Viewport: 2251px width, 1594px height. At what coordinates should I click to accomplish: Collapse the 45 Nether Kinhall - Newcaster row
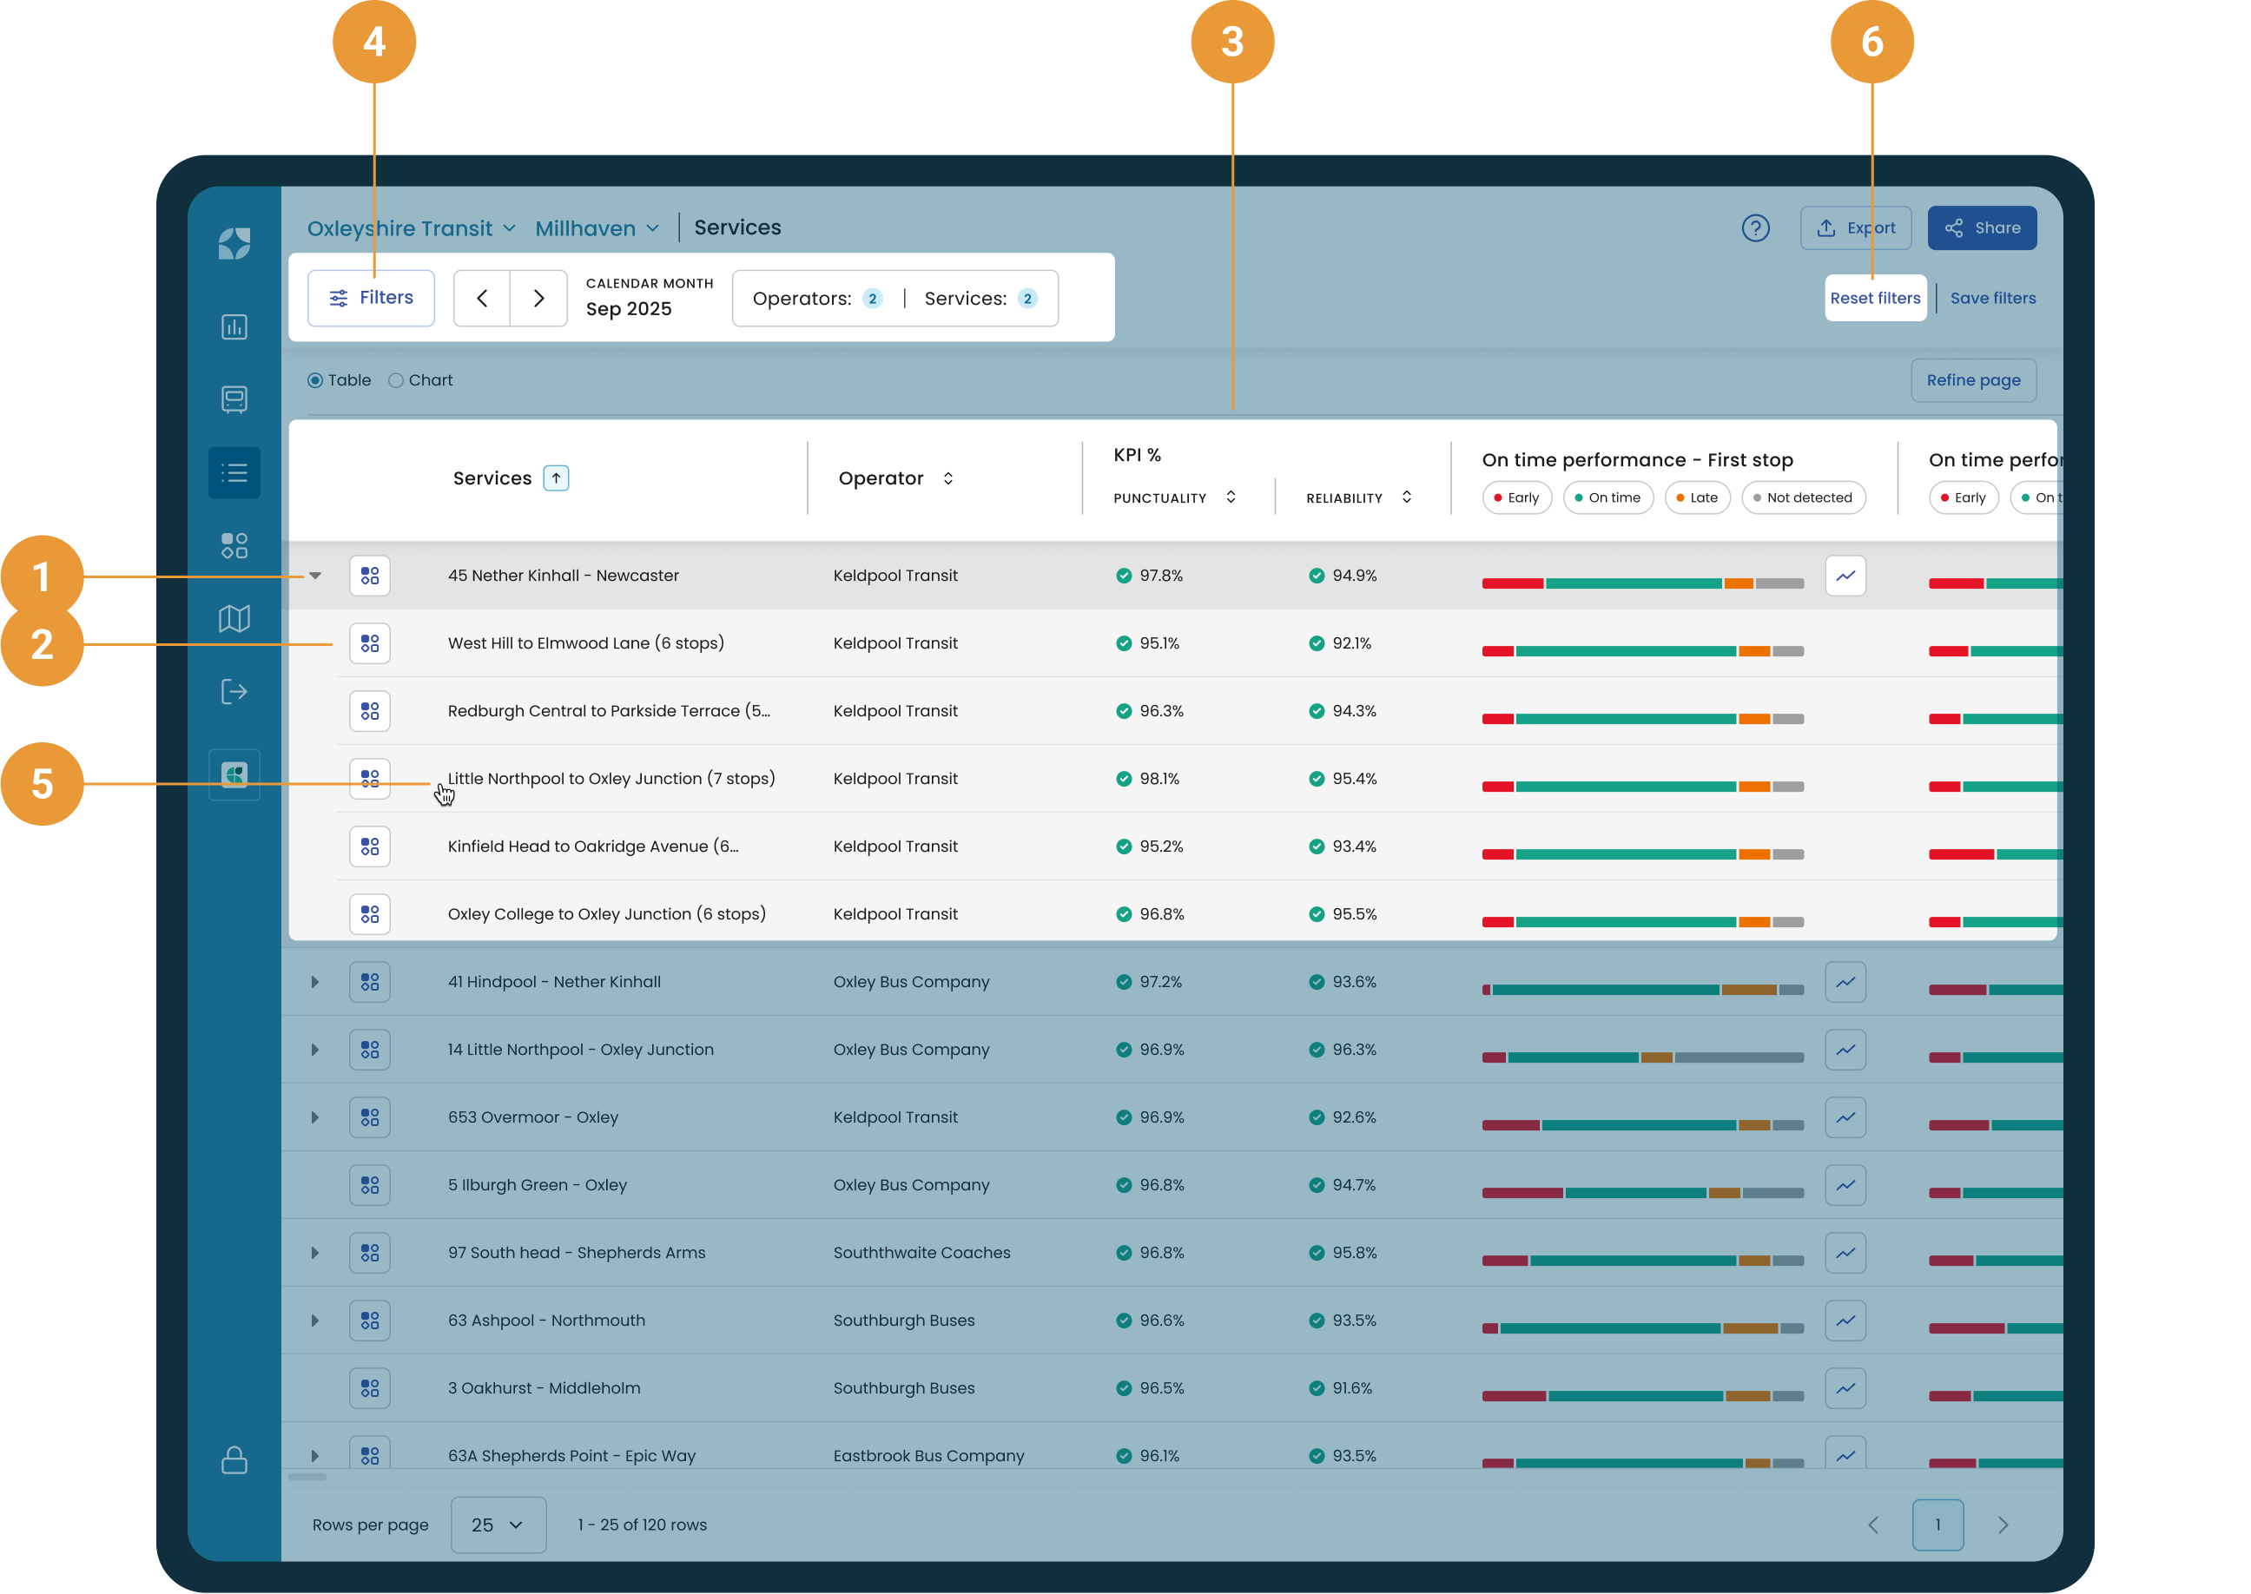point(315,576)
